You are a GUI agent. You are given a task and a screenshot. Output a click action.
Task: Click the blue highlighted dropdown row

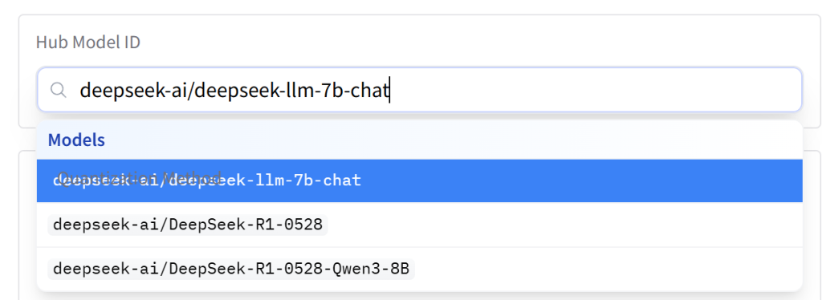tap(419, 180)
